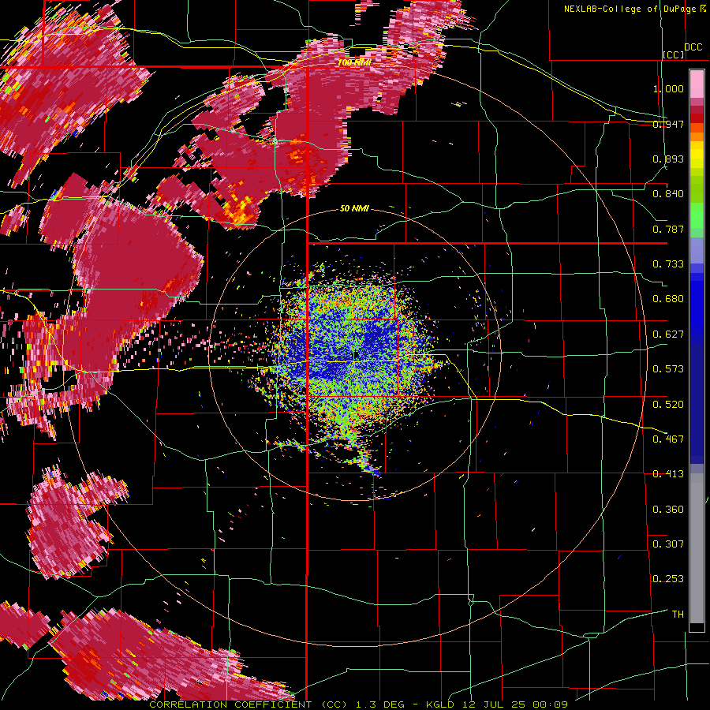Click the 0.733 scale value
710x710 pixels.
[668, 264]
